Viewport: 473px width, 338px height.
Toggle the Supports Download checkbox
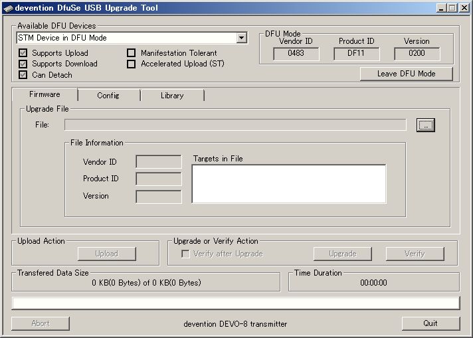coord(23,64)
